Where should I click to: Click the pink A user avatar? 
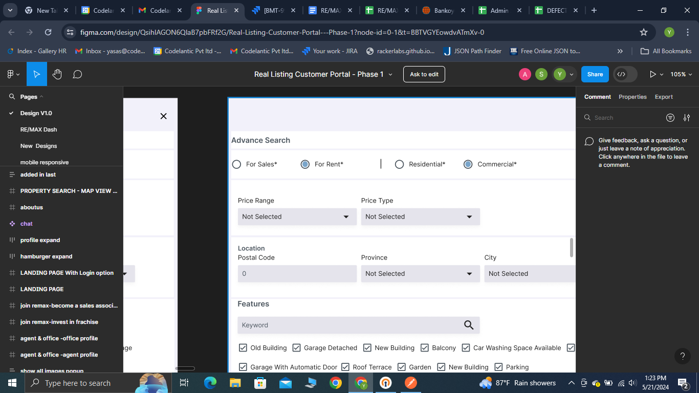coord(525,74)
